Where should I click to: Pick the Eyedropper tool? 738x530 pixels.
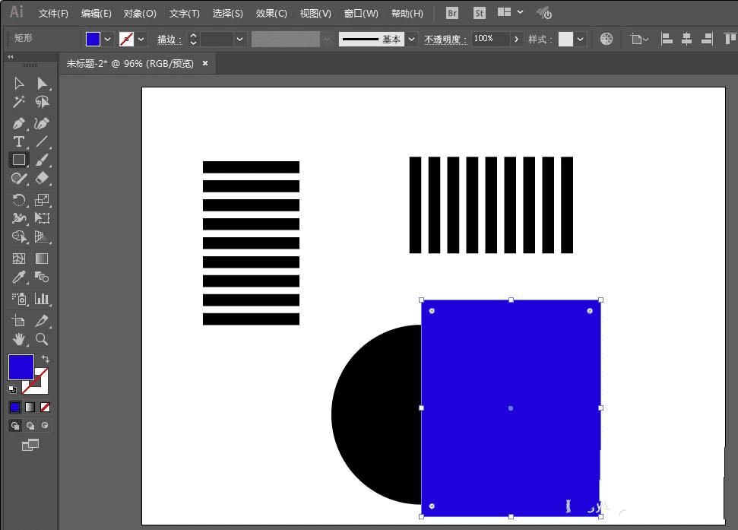point(19,278)
